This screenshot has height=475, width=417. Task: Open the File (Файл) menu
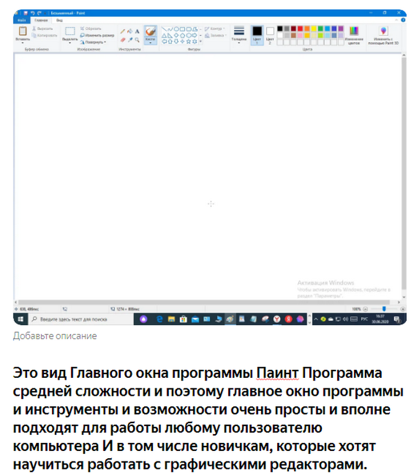(21, 20)
